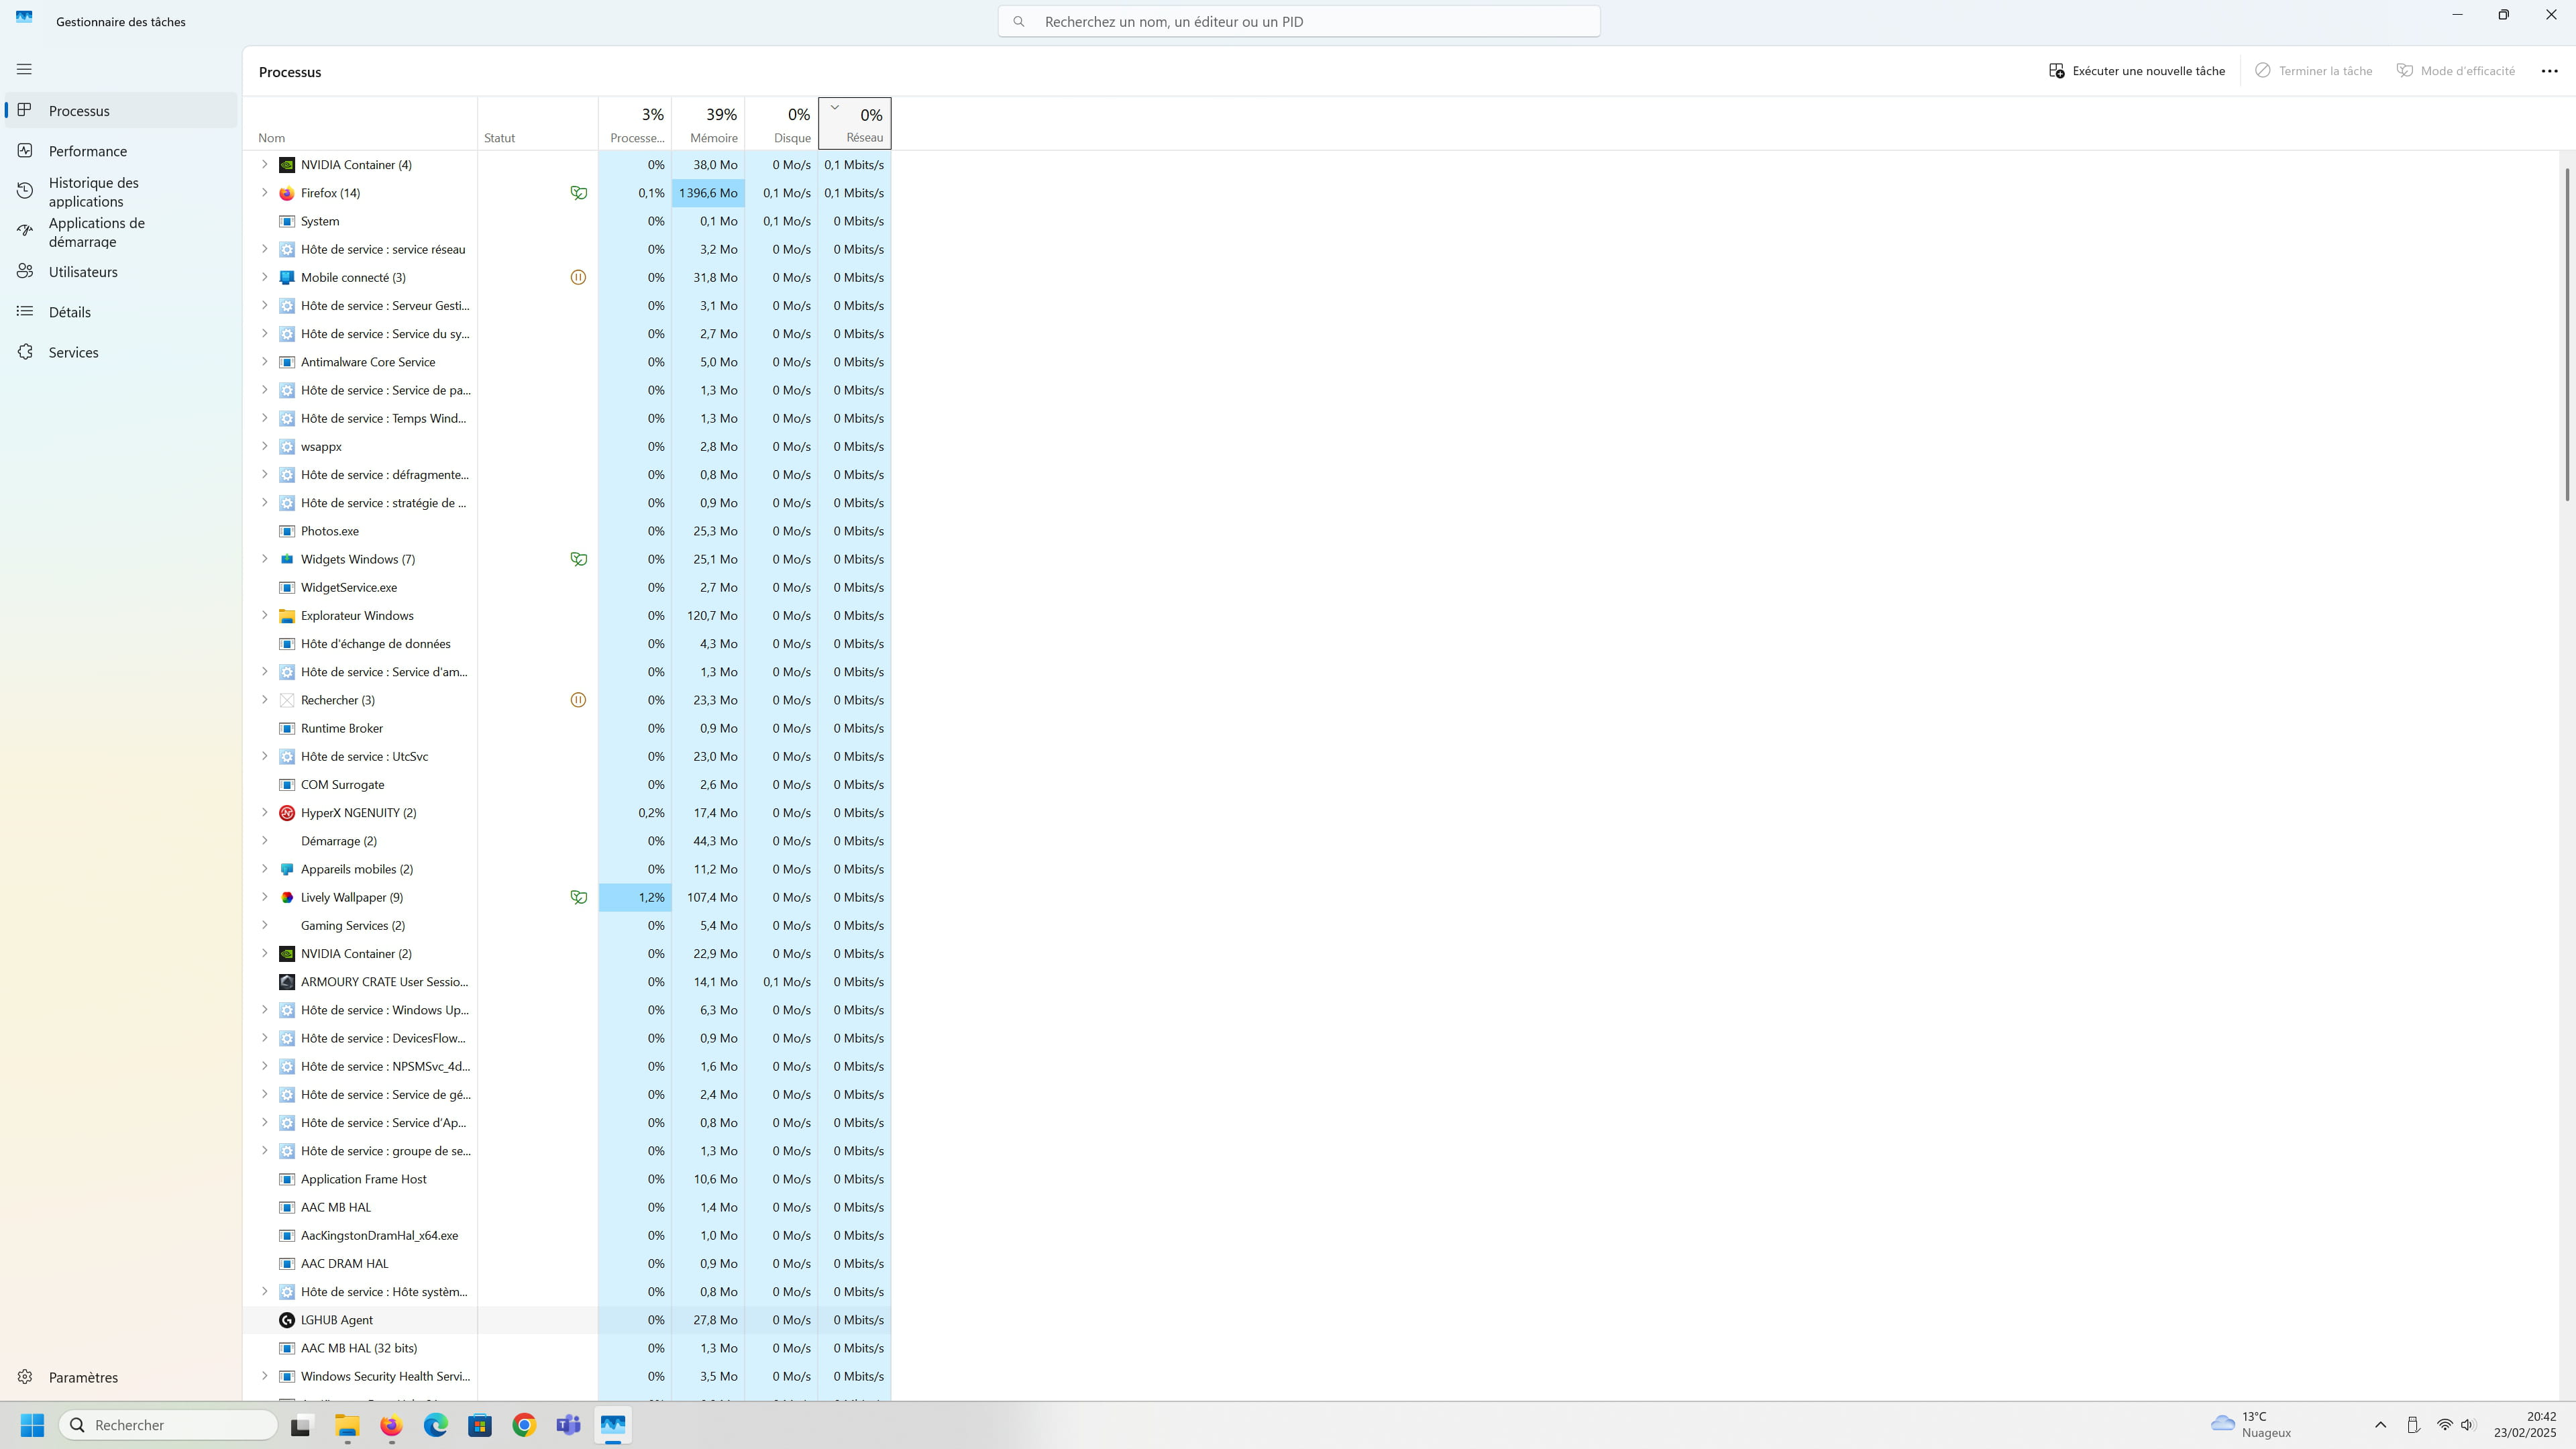Open the Utilisateurs section
The width and height of the screenshot is (2576, 1449).
(121, 272)
